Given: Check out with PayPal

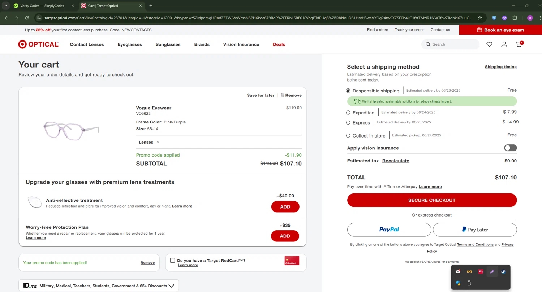Looking at the screenshot, I should [x=389, y=230].
